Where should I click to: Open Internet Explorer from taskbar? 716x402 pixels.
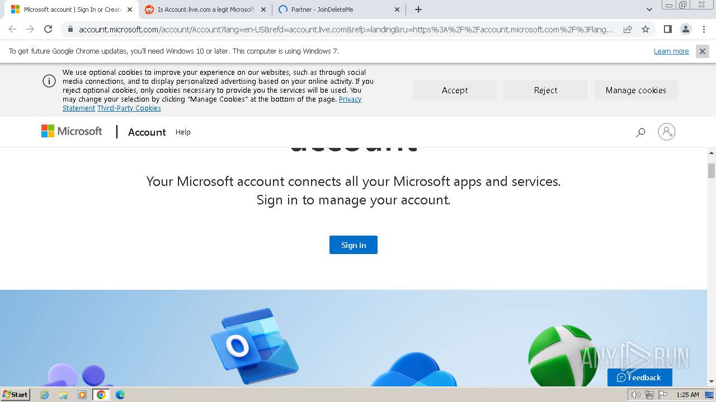point(45,395)
